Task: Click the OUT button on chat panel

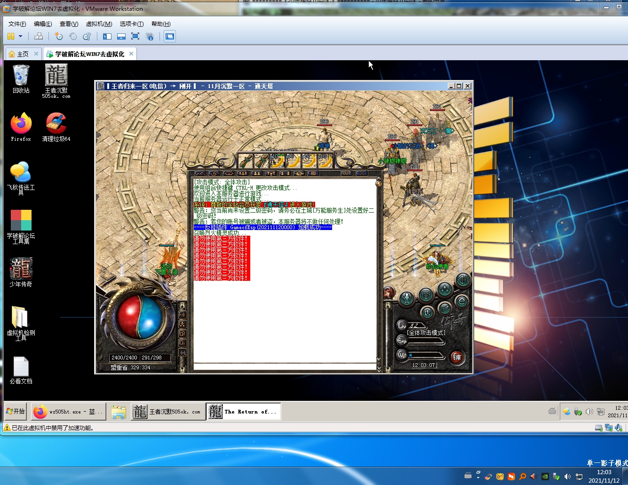Action: 347,173
